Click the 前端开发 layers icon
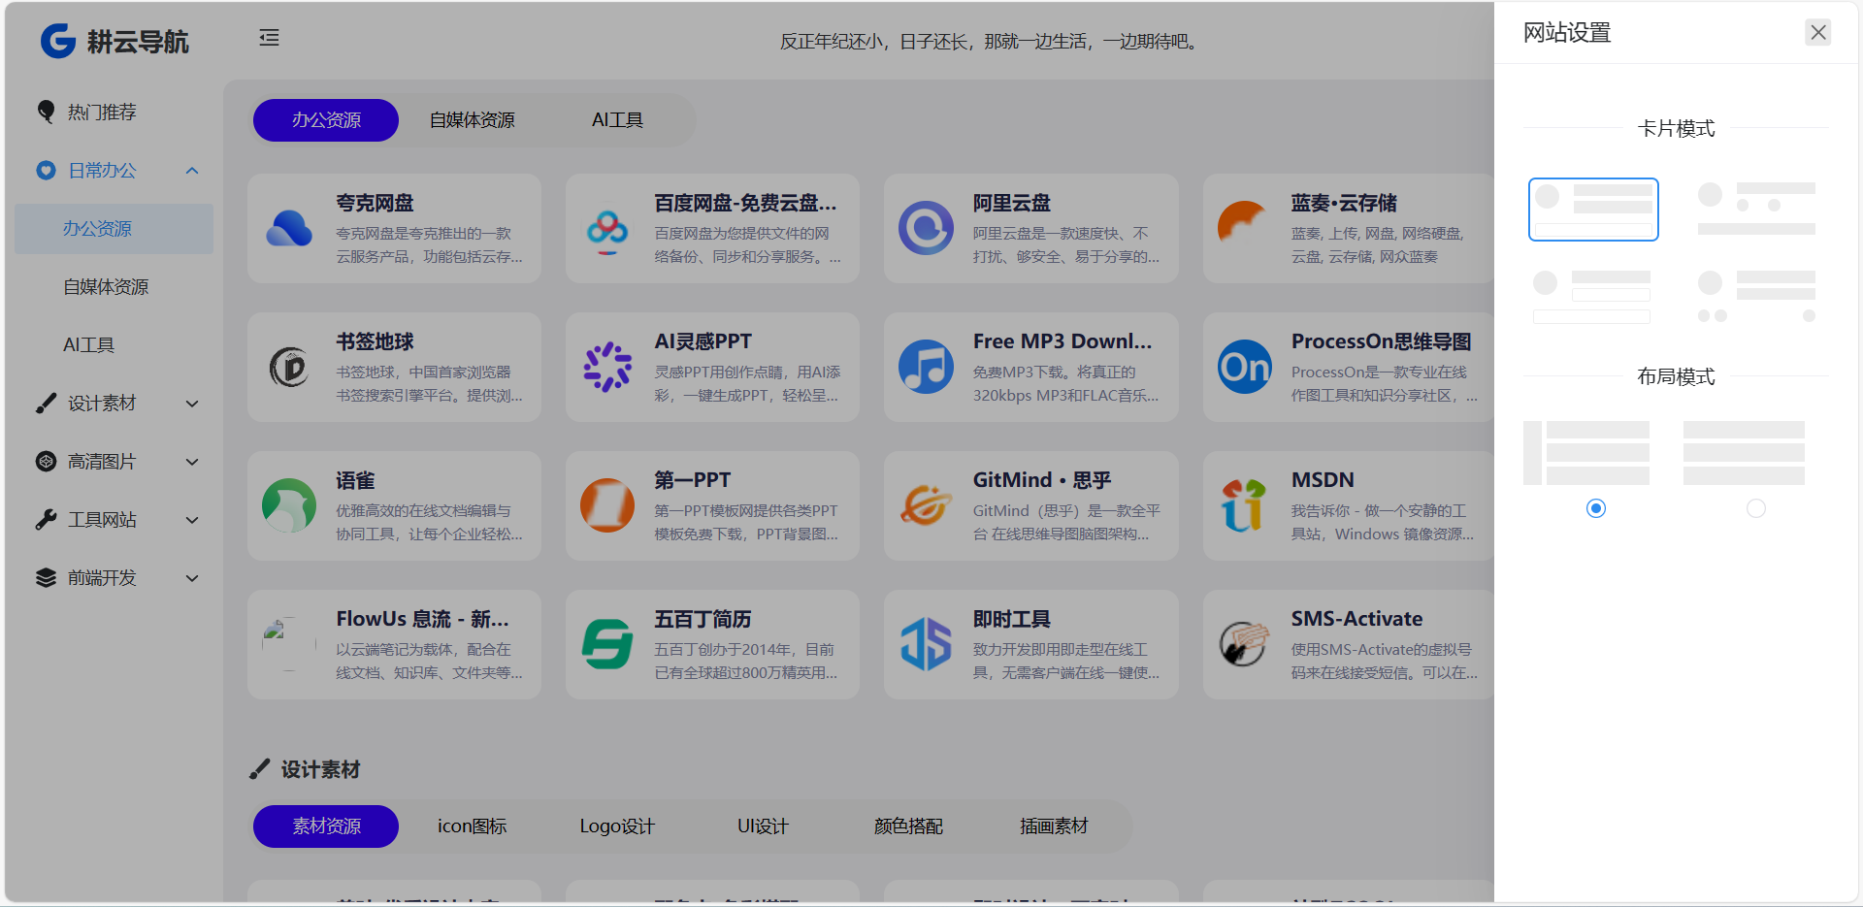Screen dimensions: 1863x907 click(x=46, y=578)
